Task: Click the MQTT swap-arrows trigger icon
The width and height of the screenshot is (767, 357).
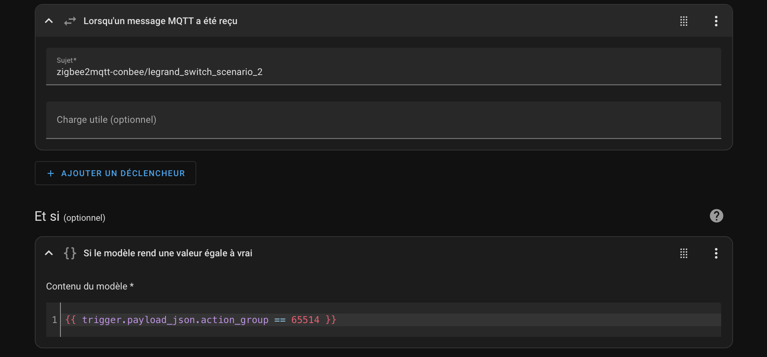Action: 70,21
